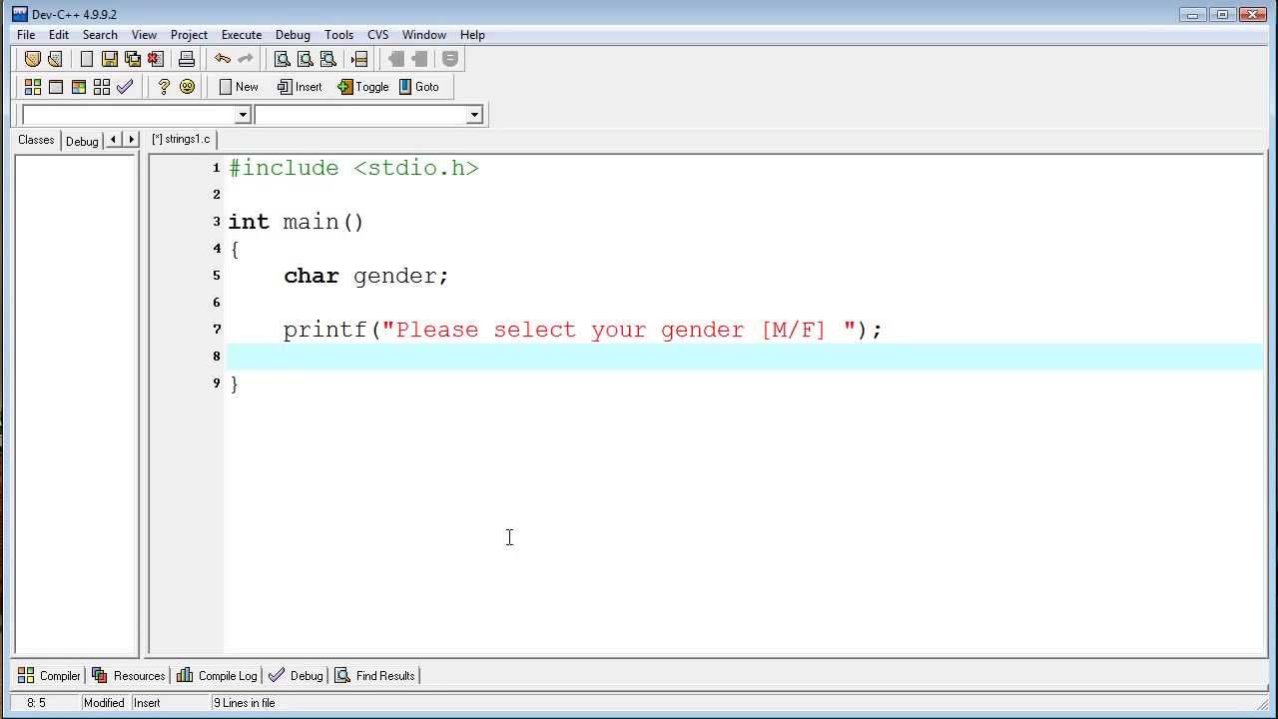Start debugging with checkmark Debug icon
1278x719 pixels.
(x=125, y=87)
